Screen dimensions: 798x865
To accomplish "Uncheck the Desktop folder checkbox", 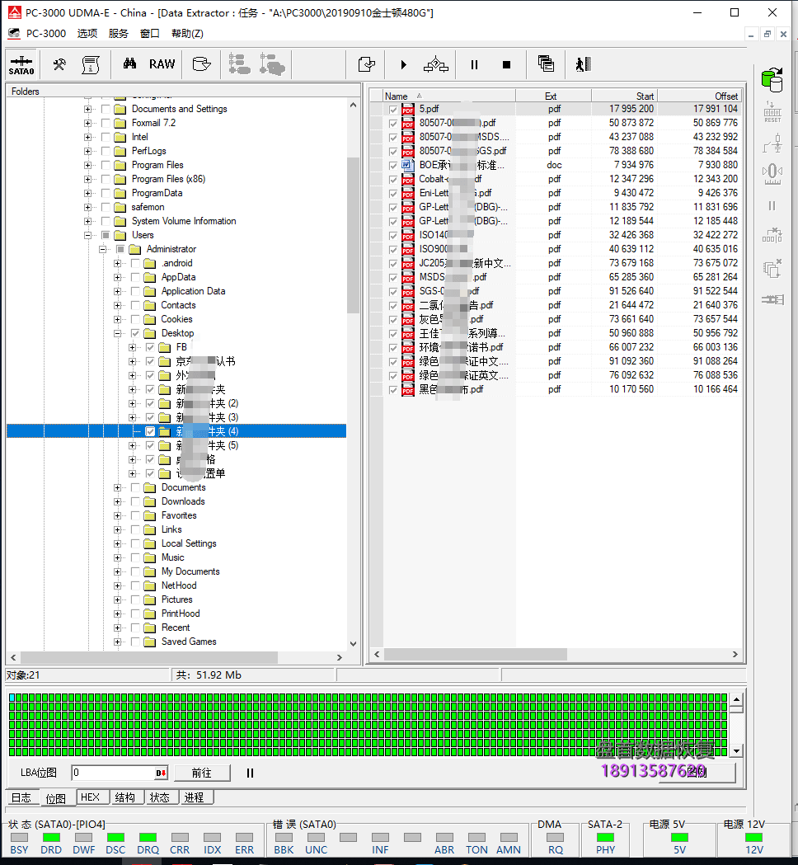I will pos(135,333).
